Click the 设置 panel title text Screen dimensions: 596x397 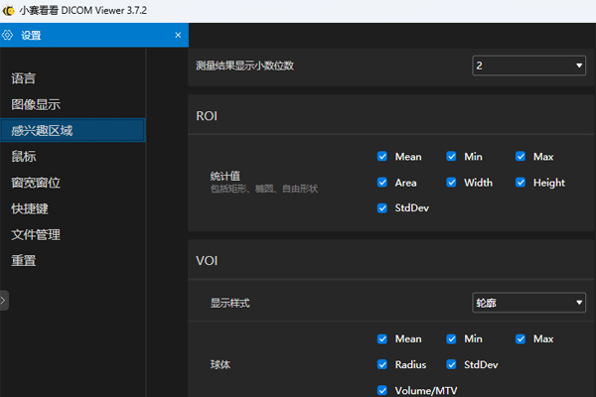click(x=31, y=36)
